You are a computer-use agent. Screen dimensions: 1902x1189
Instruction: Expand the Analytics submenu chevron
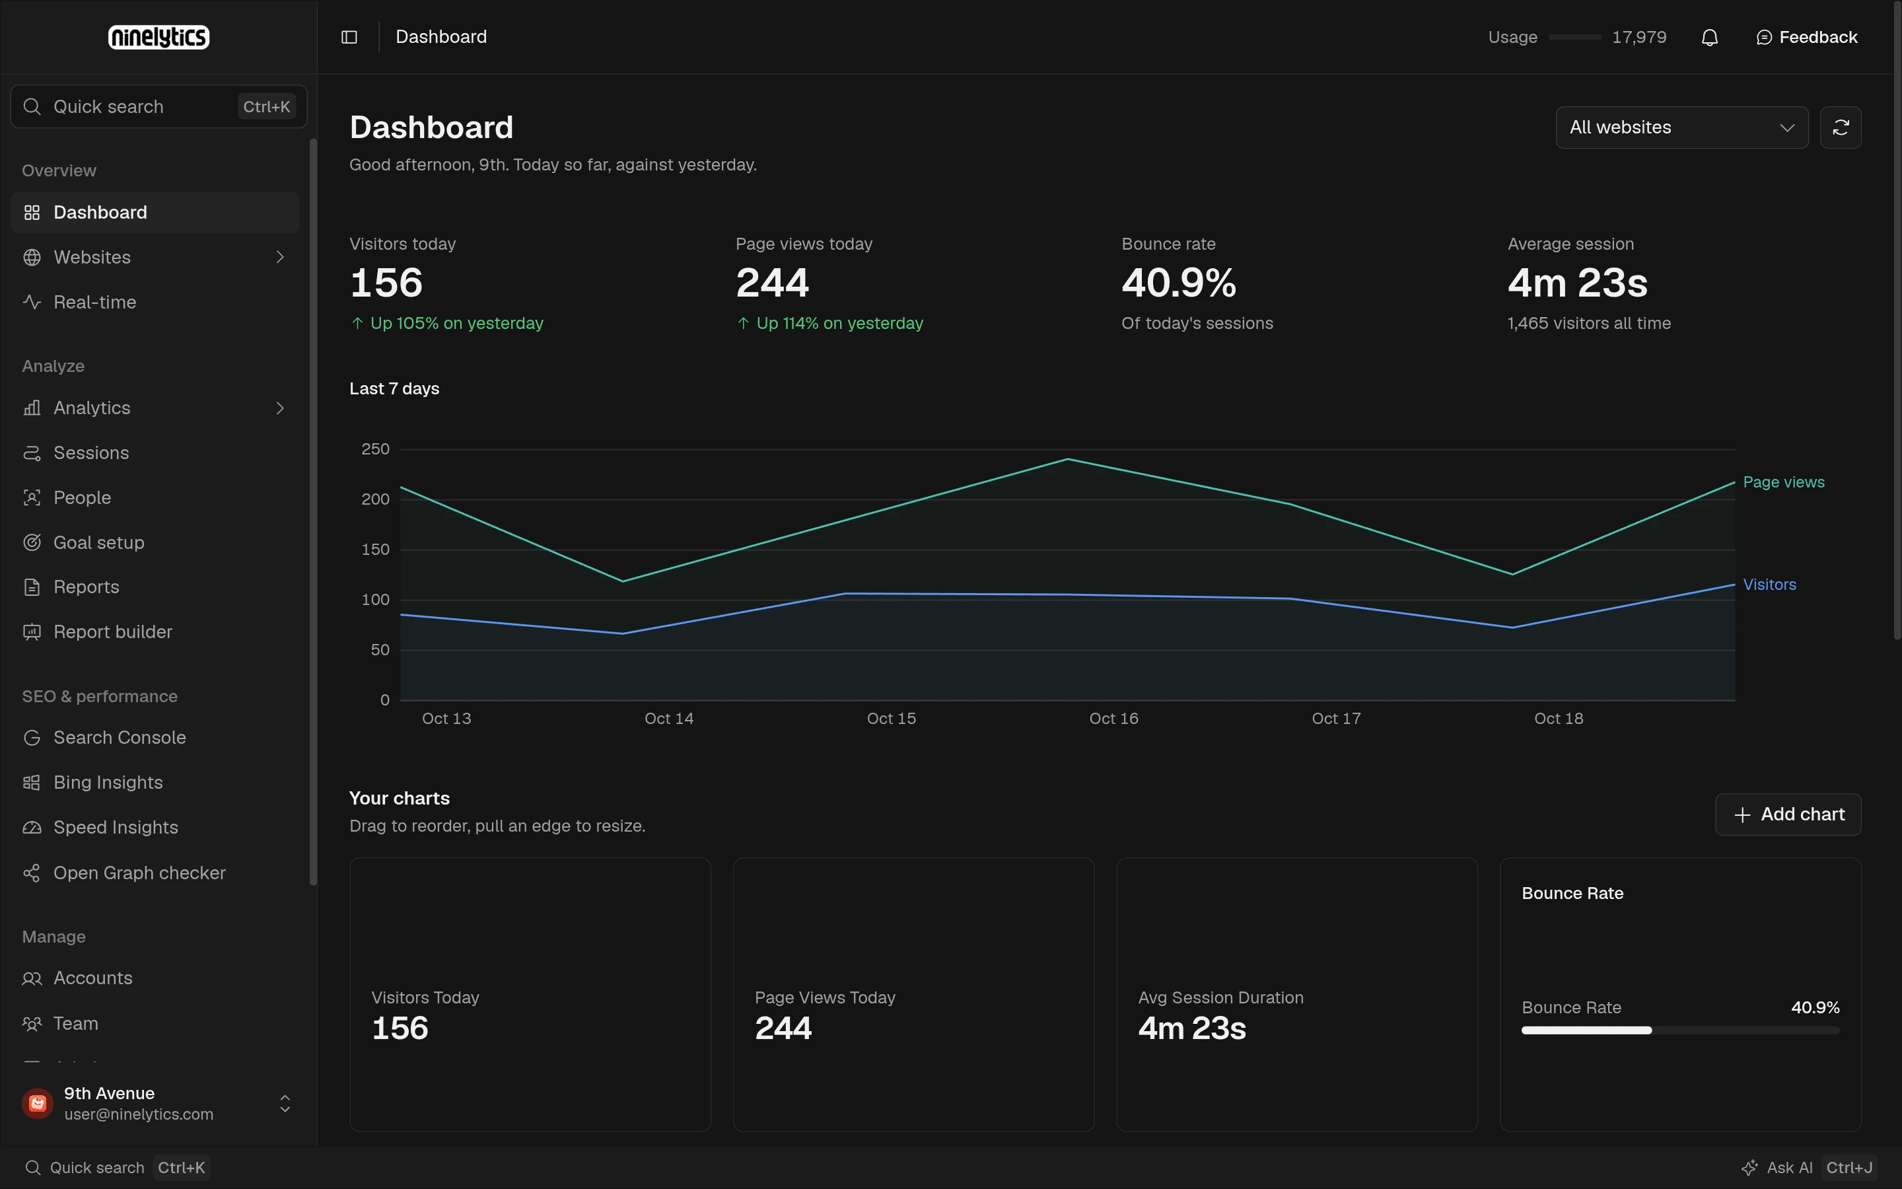tap(280, 408)
